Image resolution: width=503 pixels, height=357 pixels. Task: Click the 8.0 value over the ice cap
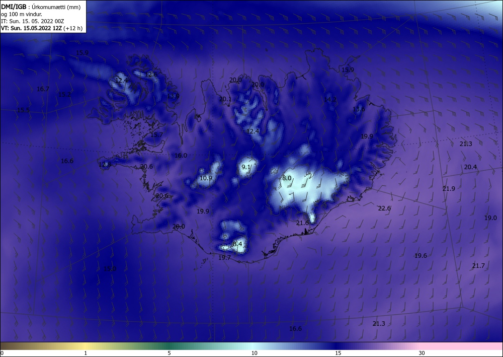tap(287, 178)
